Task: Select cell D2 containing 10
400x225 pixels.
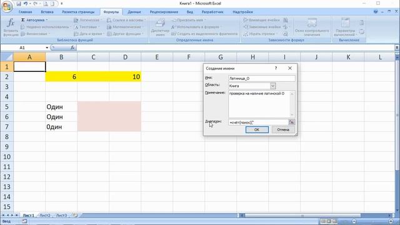Action: (x=125, y=77)
